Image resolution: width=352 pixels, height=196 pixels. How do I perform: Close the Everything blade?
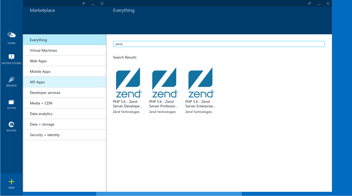tap(328, 3)
